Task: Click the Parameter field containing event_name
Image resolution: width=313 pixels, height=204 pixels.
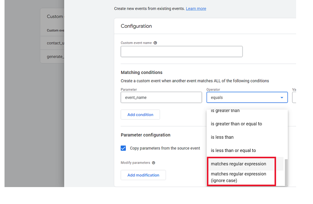Action: click(161, 97)
